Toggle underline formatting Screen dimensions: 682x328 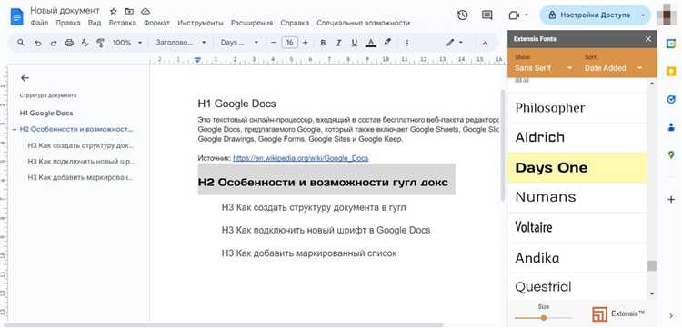354,43
